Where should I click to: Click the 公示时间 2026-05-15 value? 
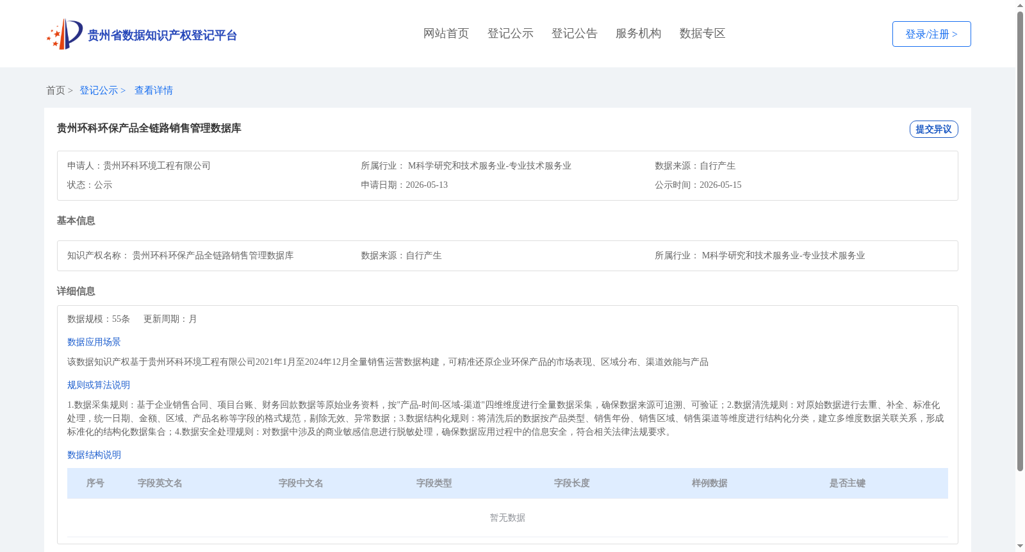pyautogui.click(x=720, y=185)
